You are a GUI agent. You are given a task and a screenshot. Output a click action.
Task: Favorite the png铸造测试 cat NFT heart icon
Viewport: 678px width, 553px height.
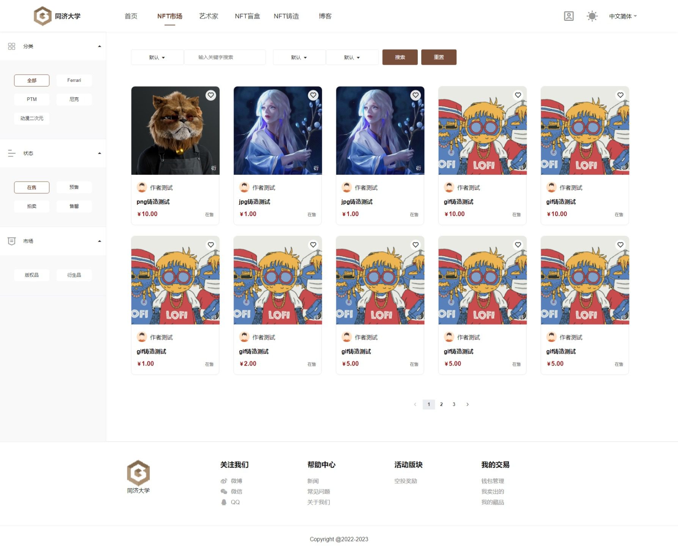click(x=211, y=95)
